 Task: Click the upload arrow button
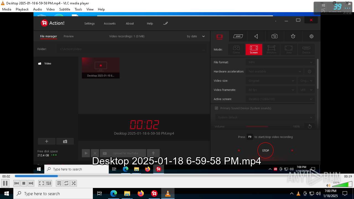pyautogui.click(x=153, y=153)
